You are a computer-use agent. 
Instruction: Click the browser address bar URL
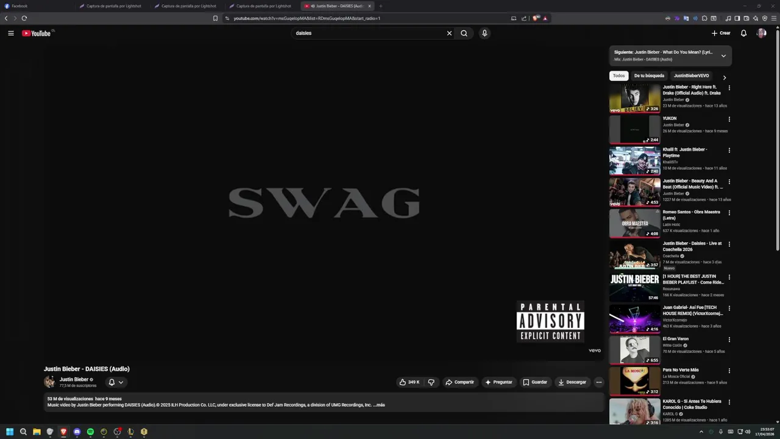(x=307, y=18)
